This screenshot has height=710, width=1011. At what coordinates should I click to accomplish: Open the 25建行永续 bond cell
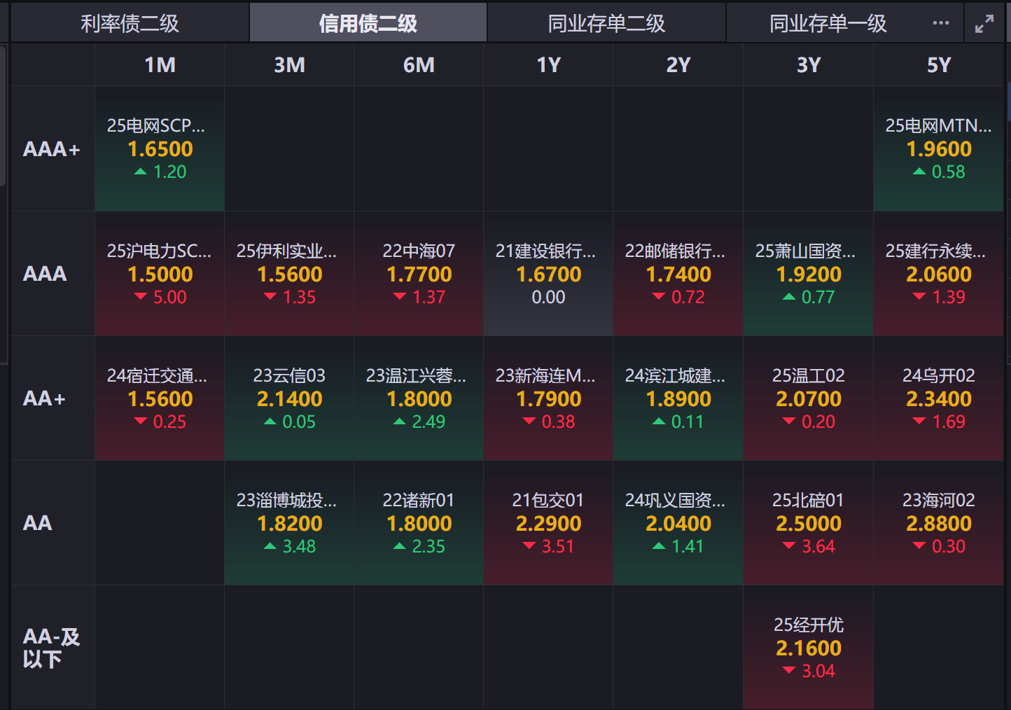939,274
